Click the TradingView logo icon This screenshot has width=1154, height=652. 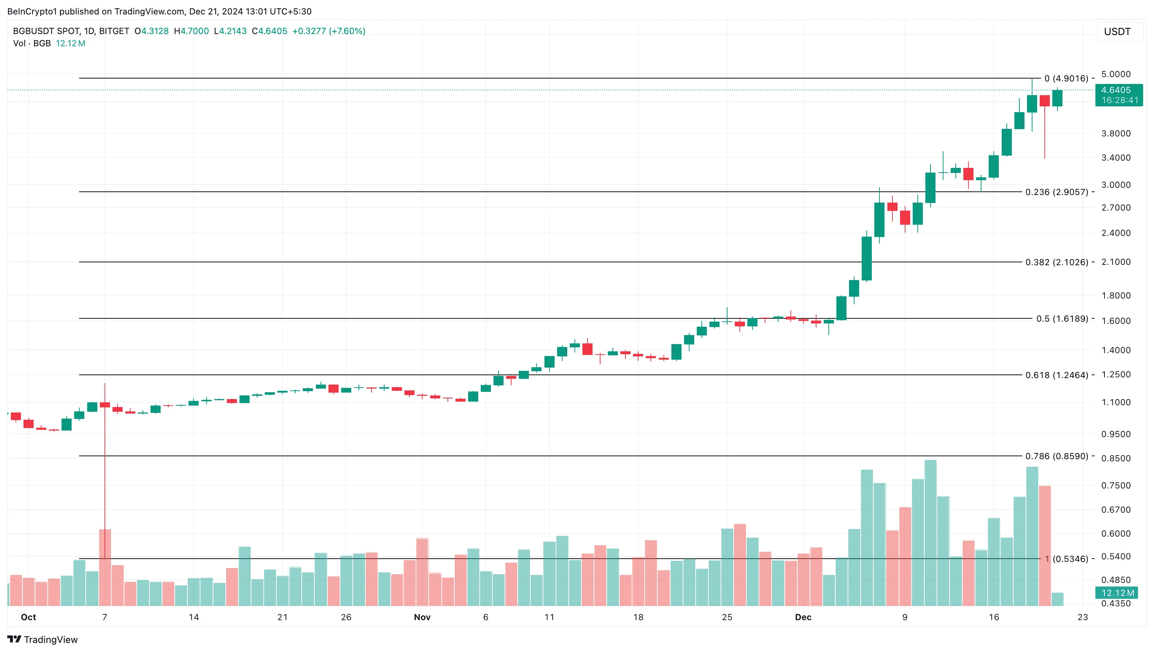coord(14,639)
